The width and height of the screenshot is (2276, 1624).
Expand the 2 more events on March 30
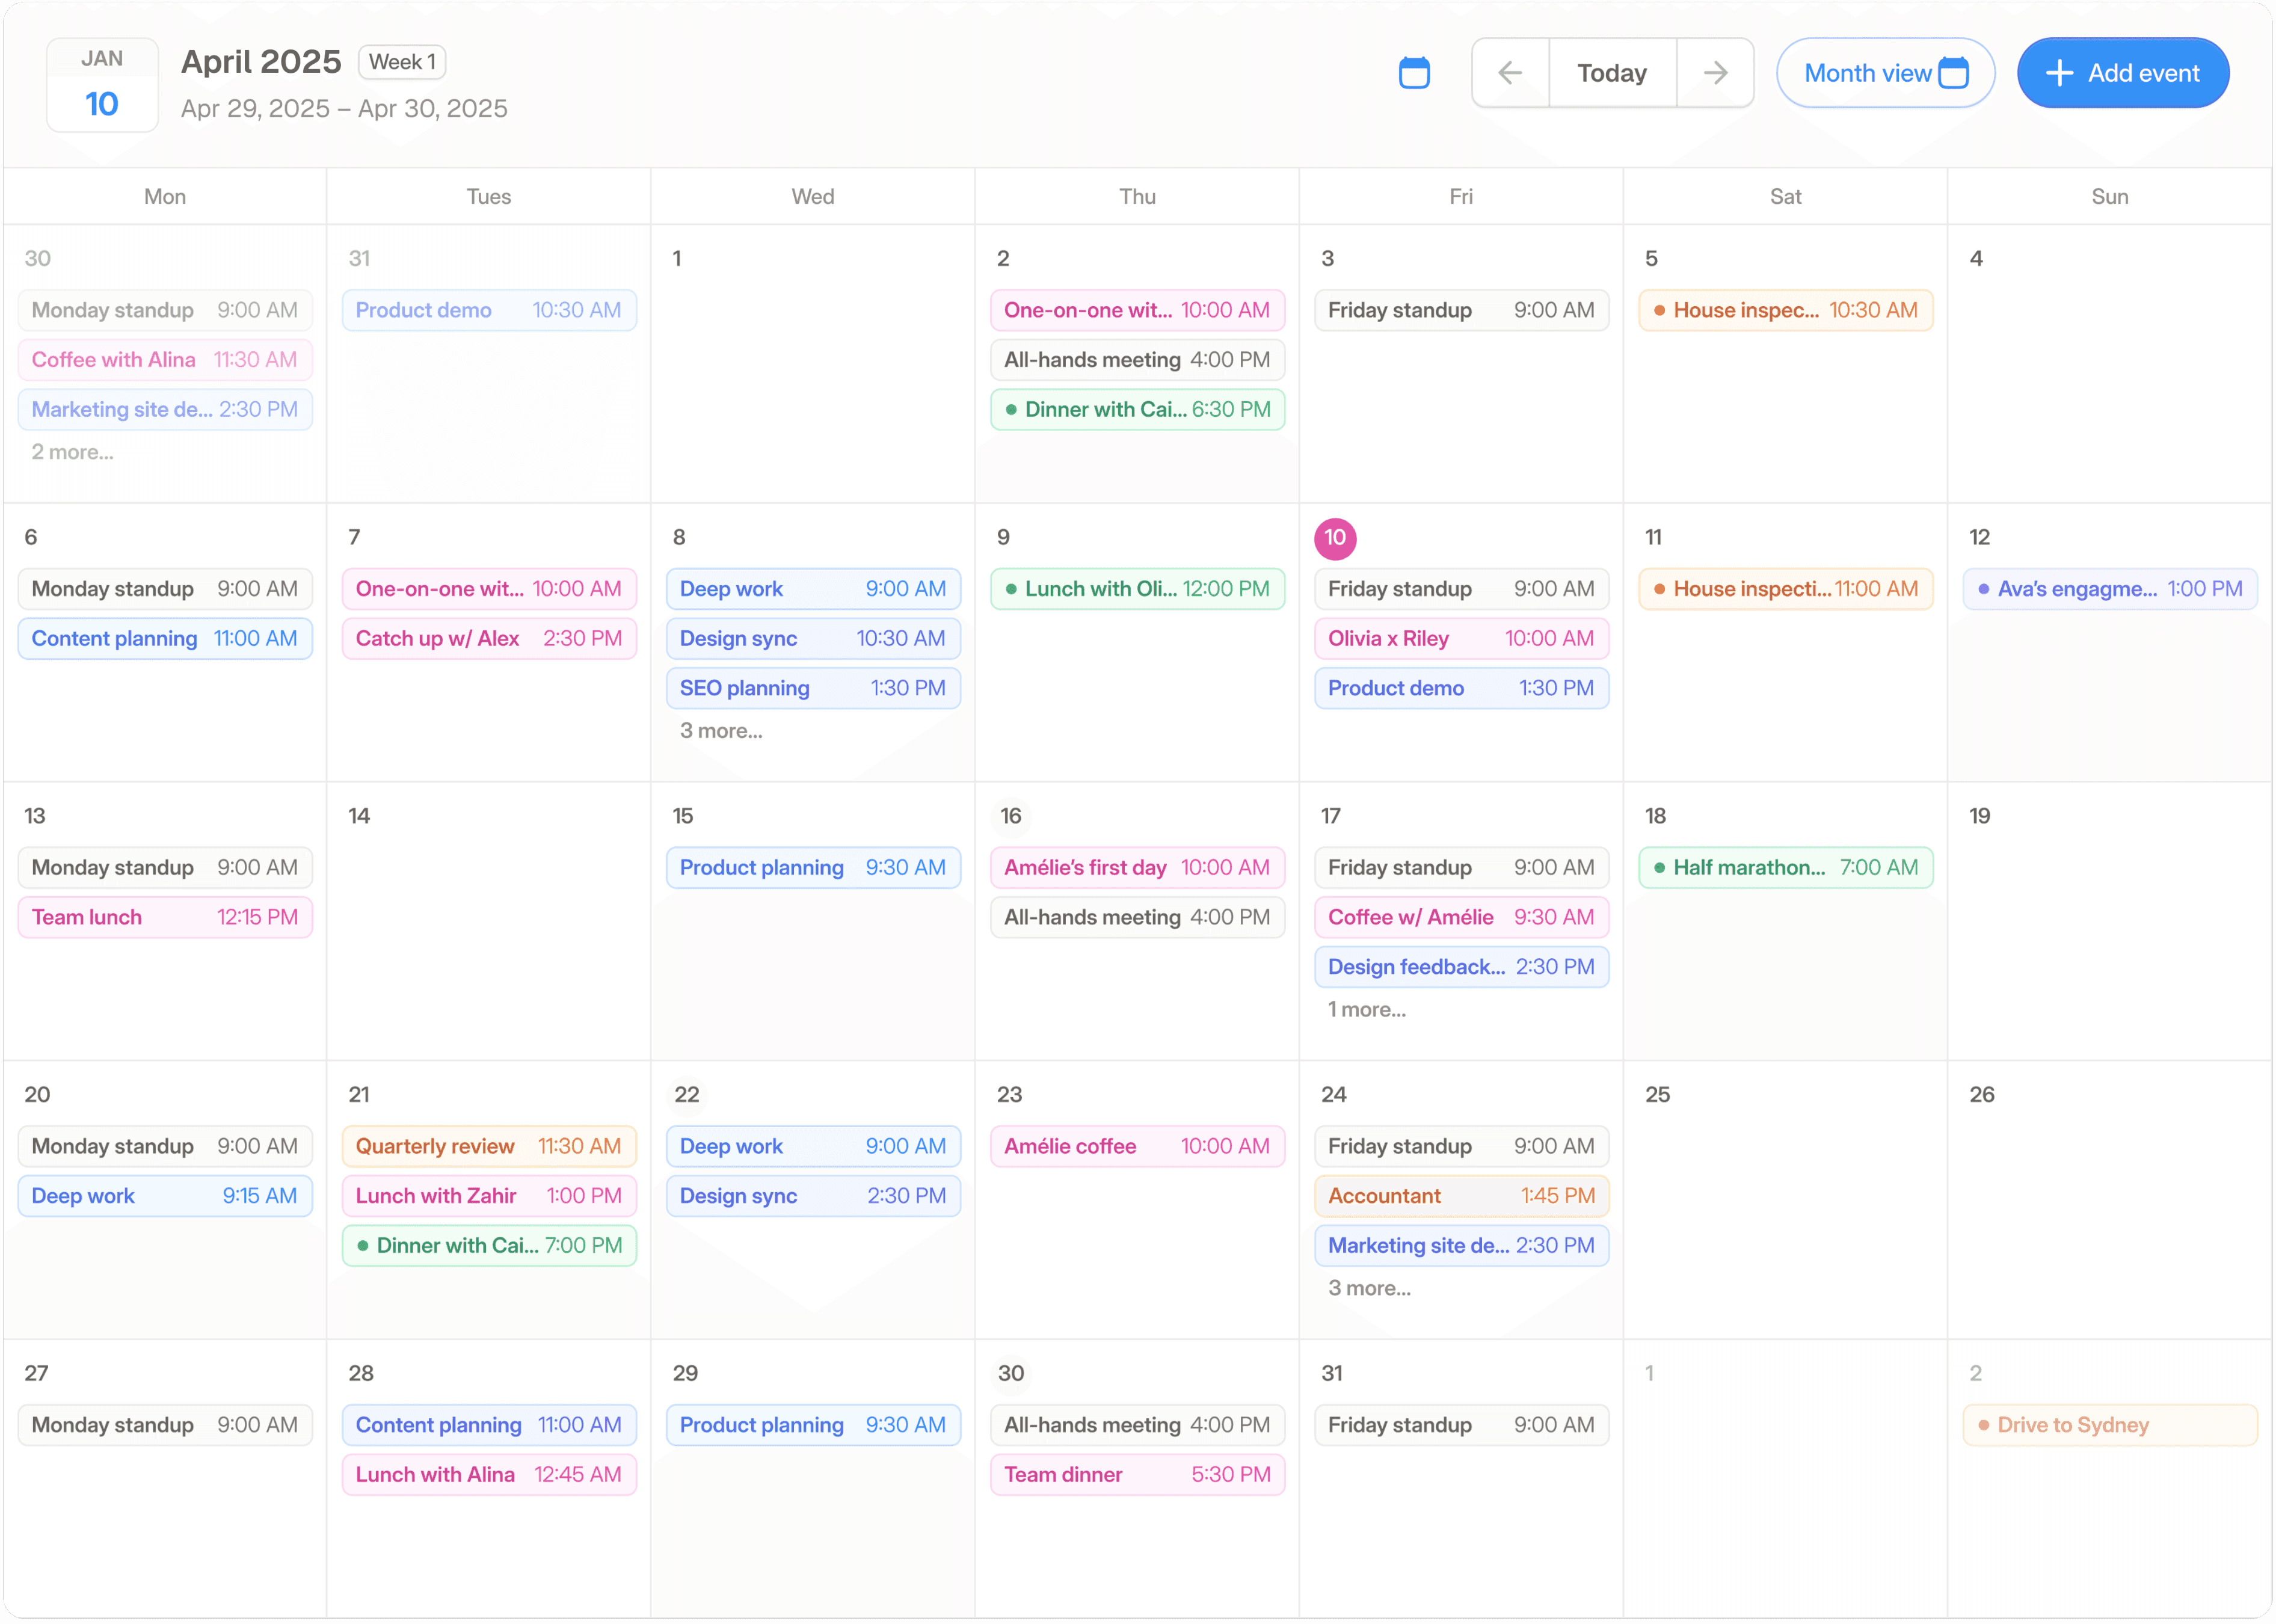[72, 452]
